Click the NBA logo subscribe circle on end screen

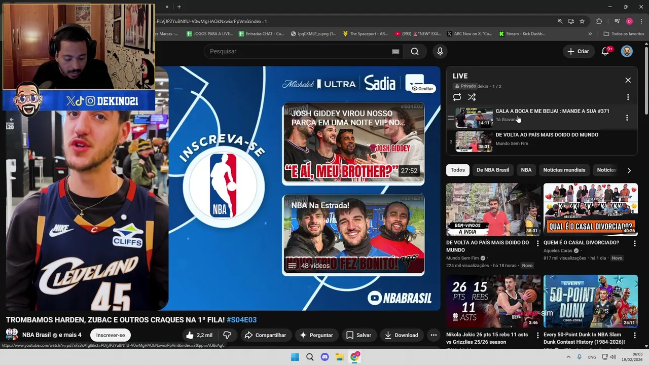click(x=224, y=186)
